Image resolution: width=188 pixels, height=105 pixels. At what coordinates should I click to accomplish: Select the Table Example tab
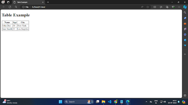pos(28,2)
